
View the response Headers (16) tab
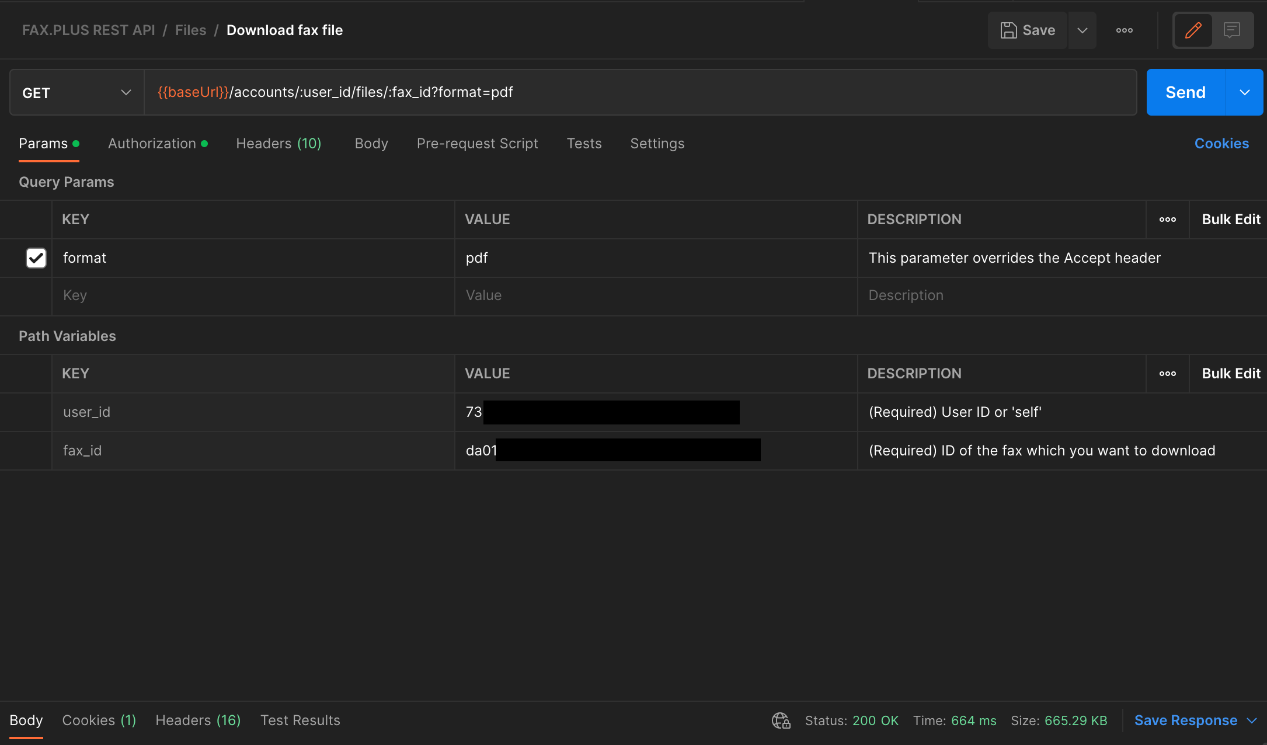click(198, 720)
